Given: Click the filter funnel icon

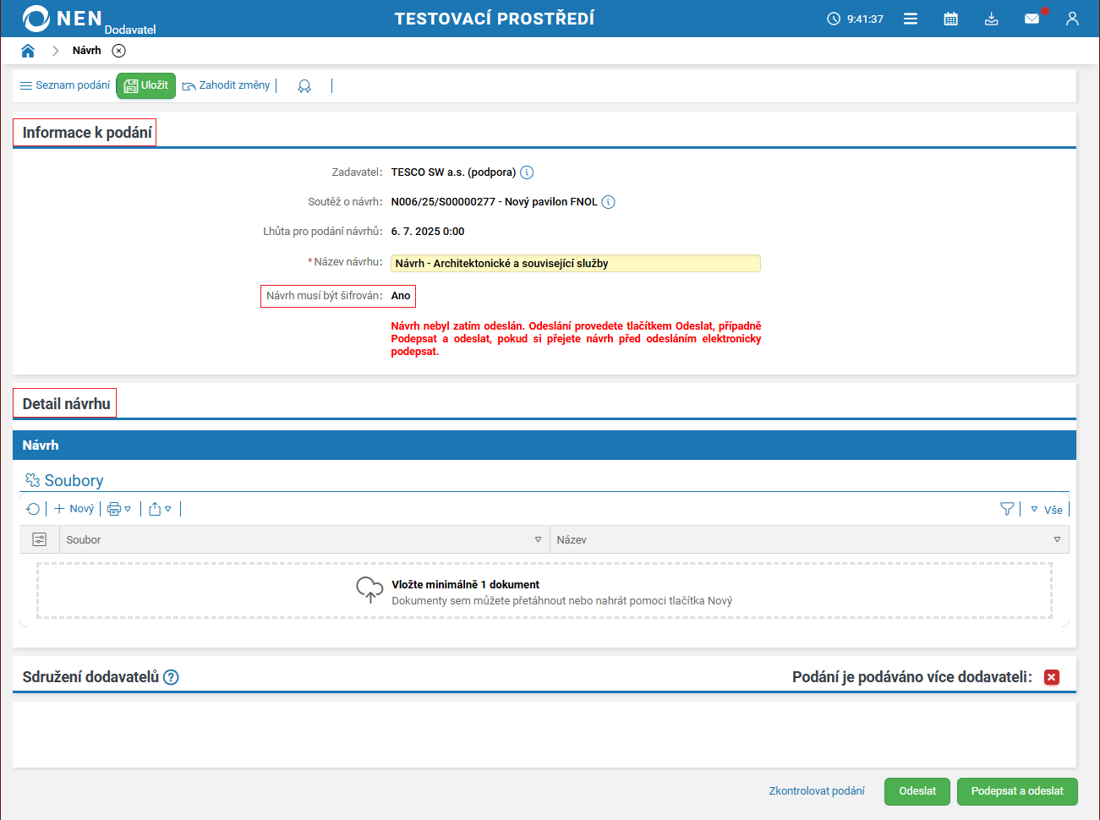Looking at the screenshot, I should pos(1007,509).
